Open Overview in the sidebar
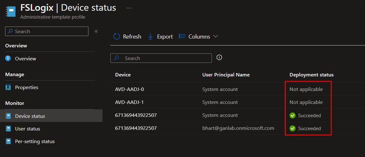 click(x=25, y=59)
